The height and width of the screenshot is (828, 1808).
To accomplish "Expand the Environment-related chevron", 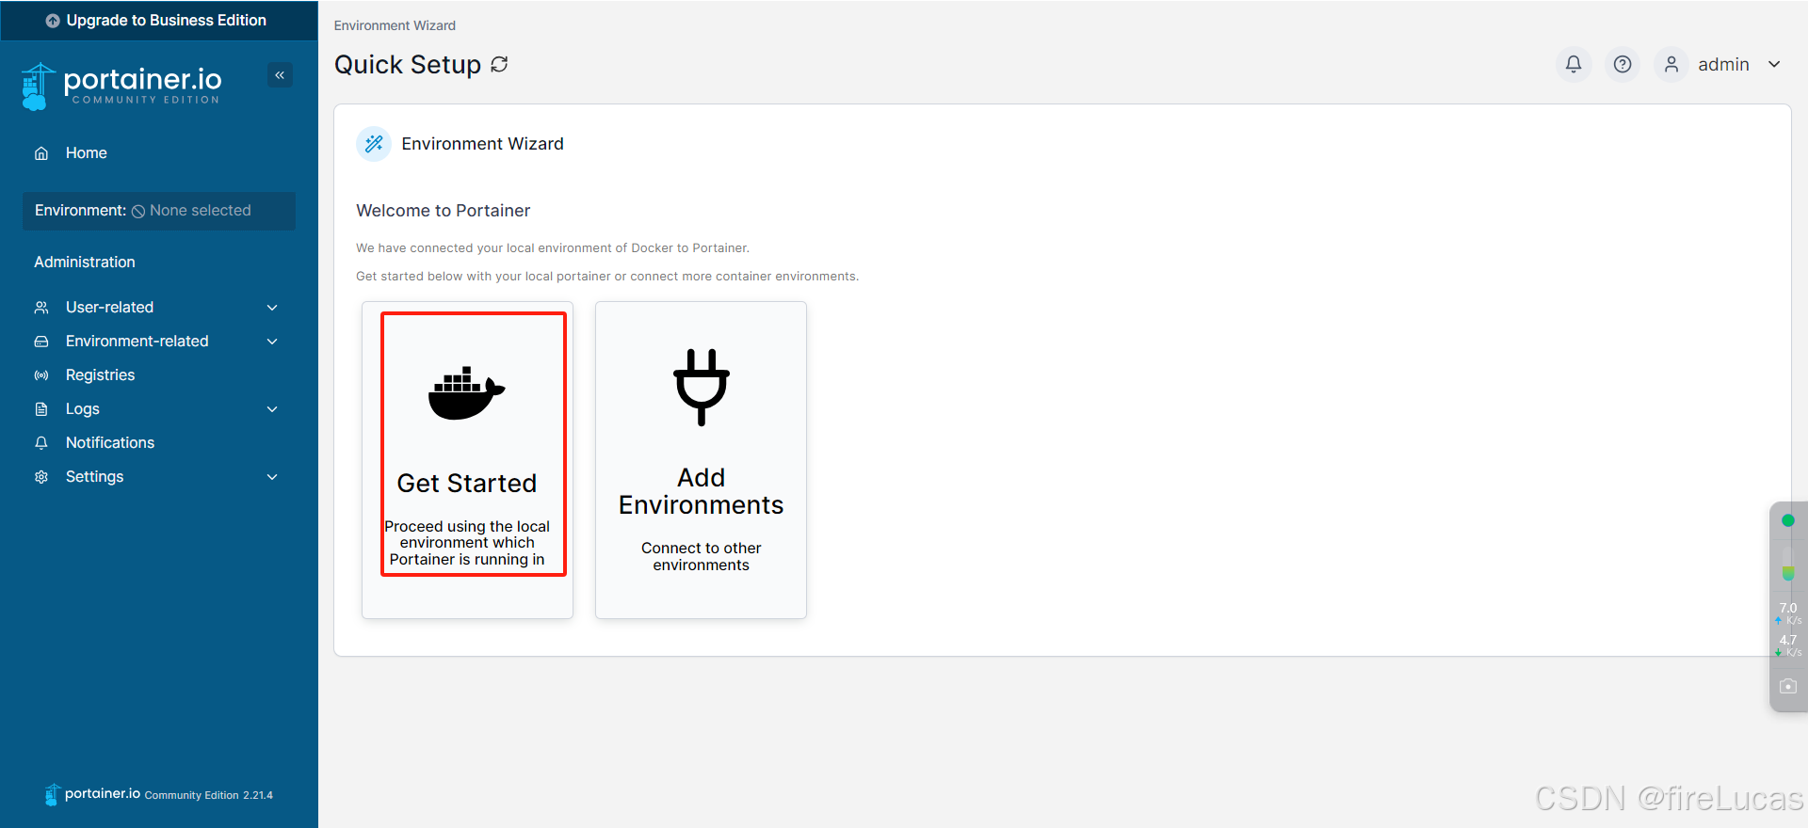I will [x=272, y=342].
